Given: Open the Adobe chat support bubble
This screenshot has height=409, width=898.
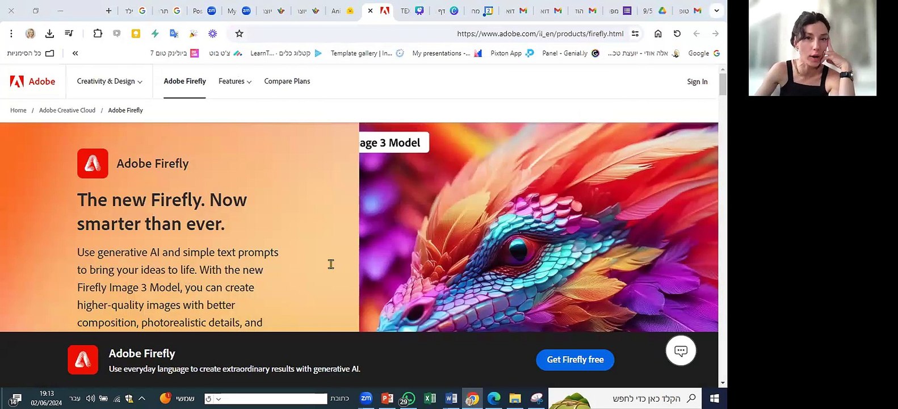Looking at the screenshot, I should pyautogui.click(x=681, y=351).
